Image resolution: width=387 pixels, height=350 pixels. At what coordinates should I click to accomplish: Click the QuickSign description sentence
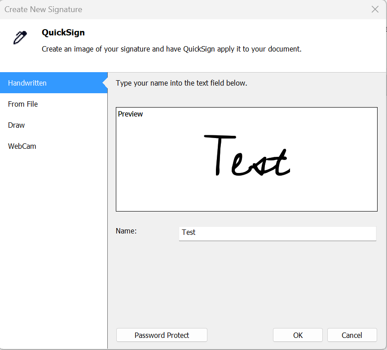pyautogui.click(x=172, y=49)
